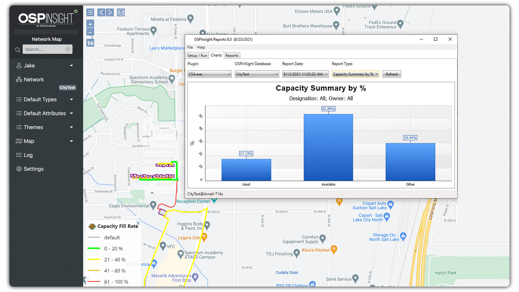Click the Legers Deli restaurant marker
Screen dimensions: 519x292
[204, 237]
